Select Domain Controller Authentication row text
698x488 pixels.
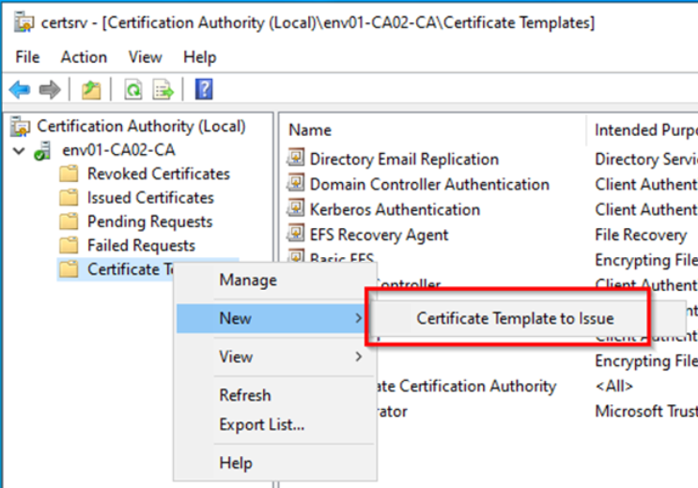[x=429, y=184]
